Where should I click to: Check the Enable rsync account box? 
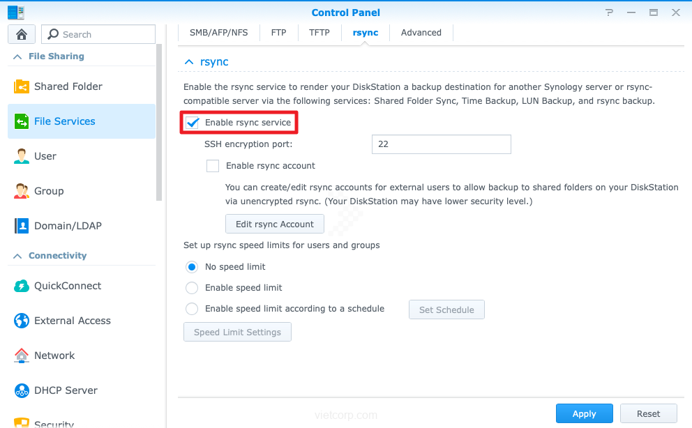[x=213, y=166]
